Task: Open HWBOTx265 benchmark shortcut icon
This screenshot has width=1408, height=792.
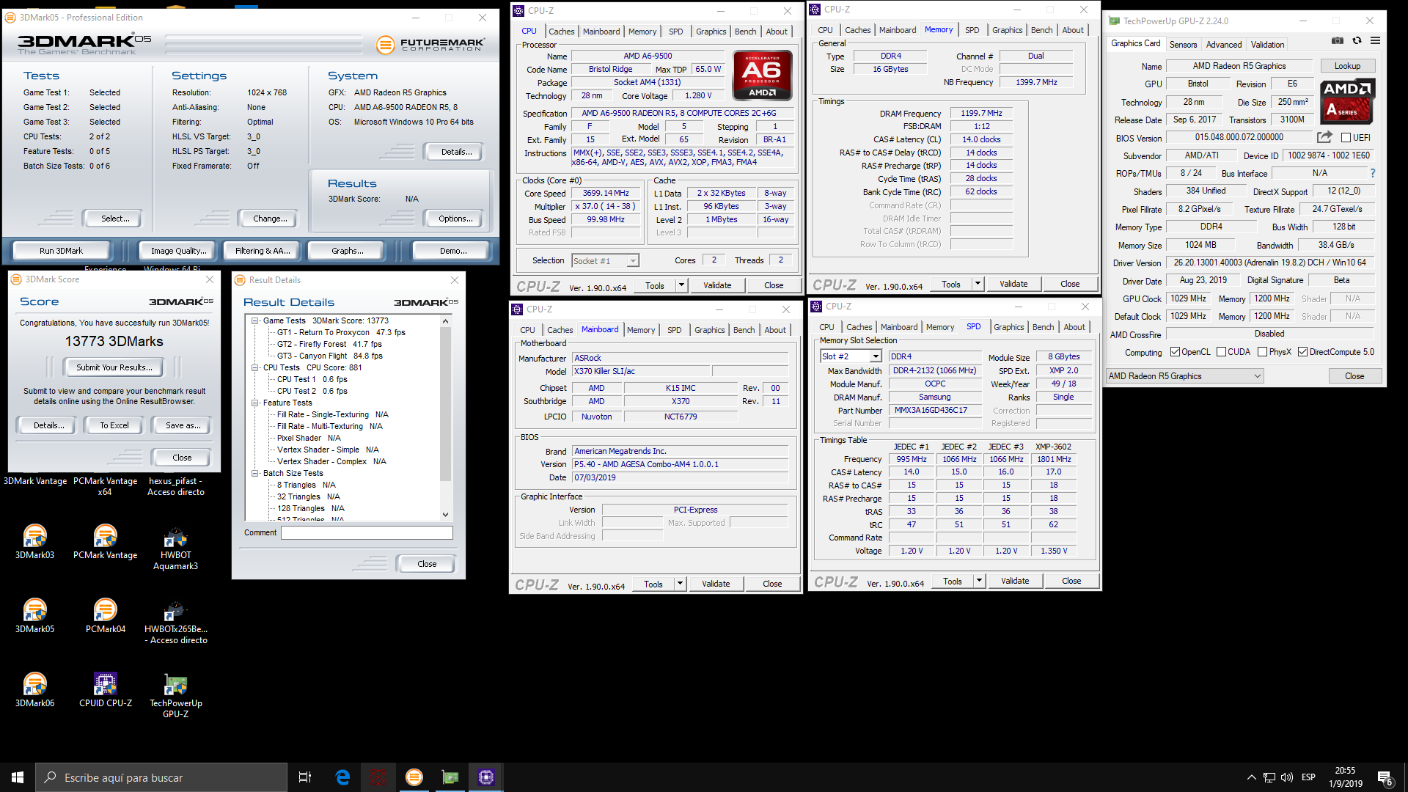Action: click(175, 622)
